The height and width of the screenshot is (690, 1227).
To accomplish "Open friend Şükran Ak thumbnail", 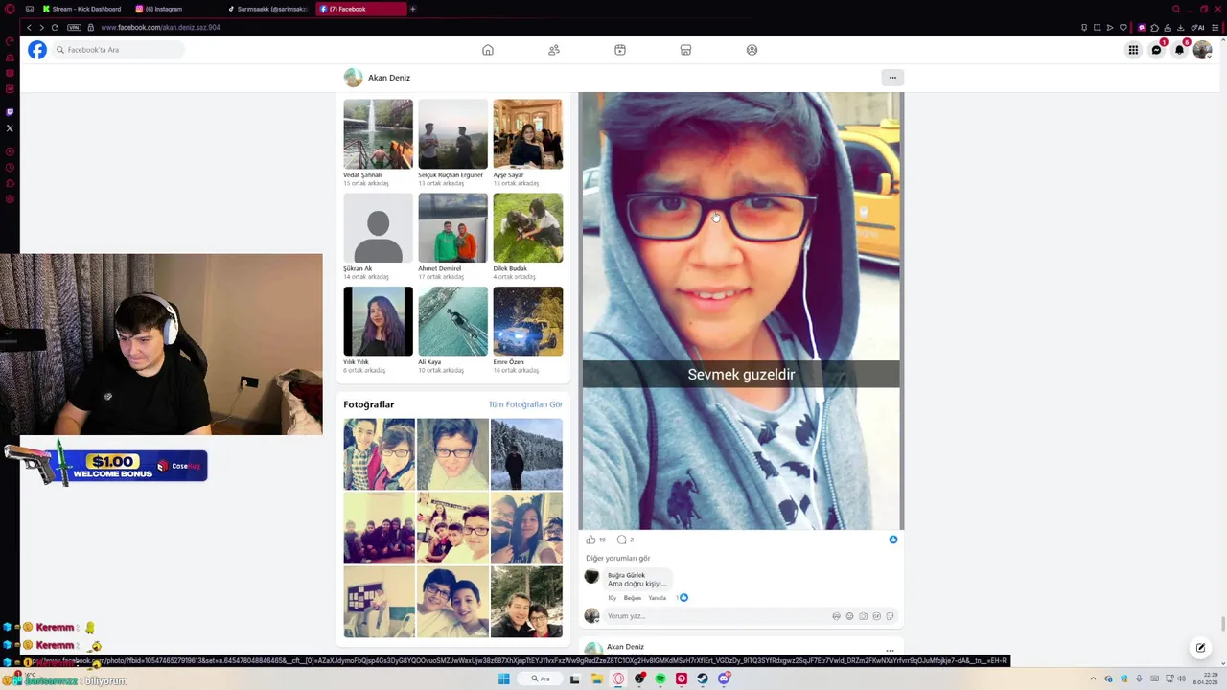I will [x=379, y=228].
